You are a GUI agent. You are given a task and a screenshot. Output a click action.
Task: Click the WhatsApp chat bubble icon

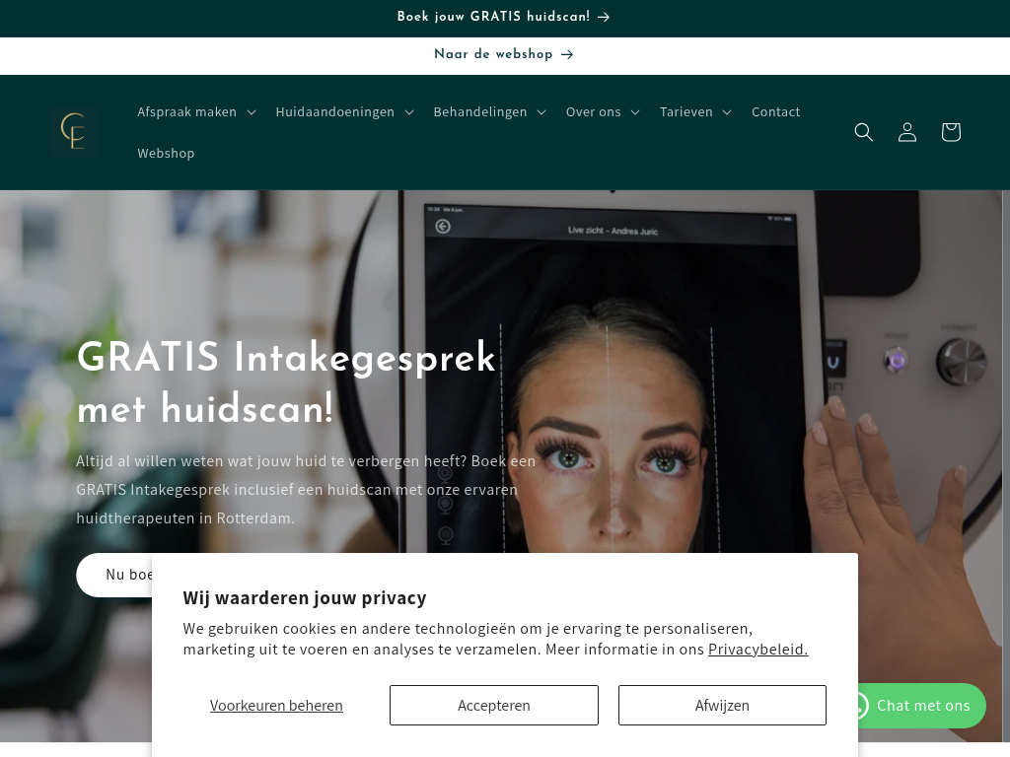click(x=860, y=706)
